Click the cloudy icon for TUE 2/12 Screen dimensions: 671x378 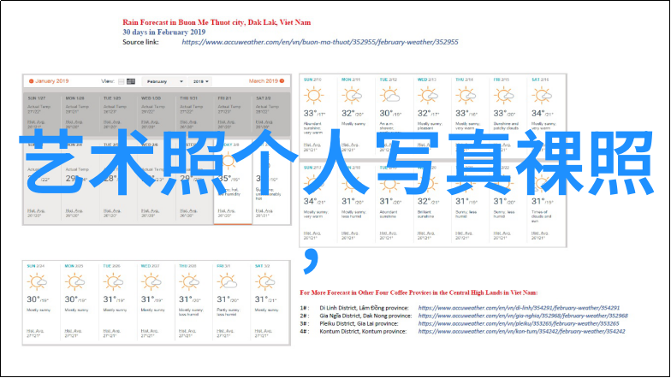389,96
